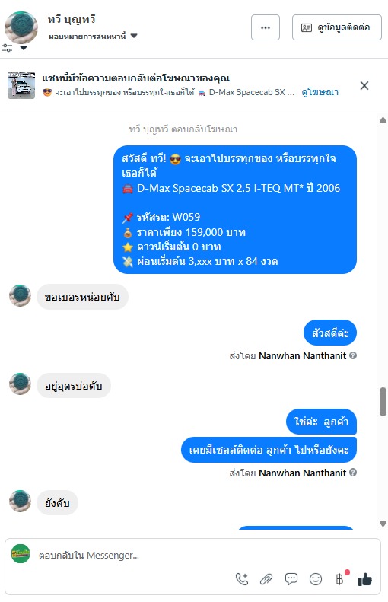Click the phone call icon in composer
Image resolution: width=388 pixels, height=602 pixels.
tap(242, 578)
